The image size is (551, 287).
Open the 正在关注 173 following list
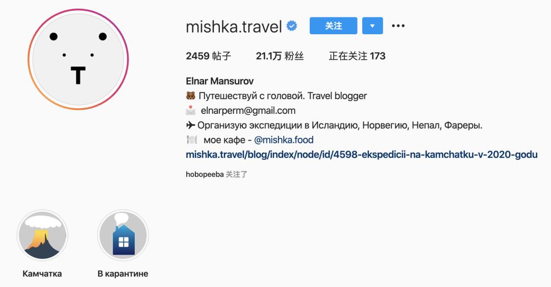coord(357,56)
